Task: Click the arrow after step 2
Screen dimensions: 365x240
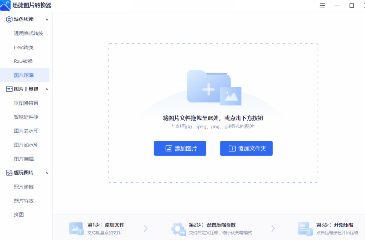Action: pyautogui.click(x=273, y=228)
